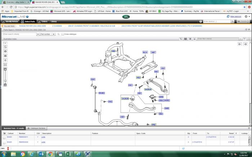This screenshot has width=252, height=157.
Task: Click the Enter filter criteria field
Action: pyautogui.click(x=218, y=39)
